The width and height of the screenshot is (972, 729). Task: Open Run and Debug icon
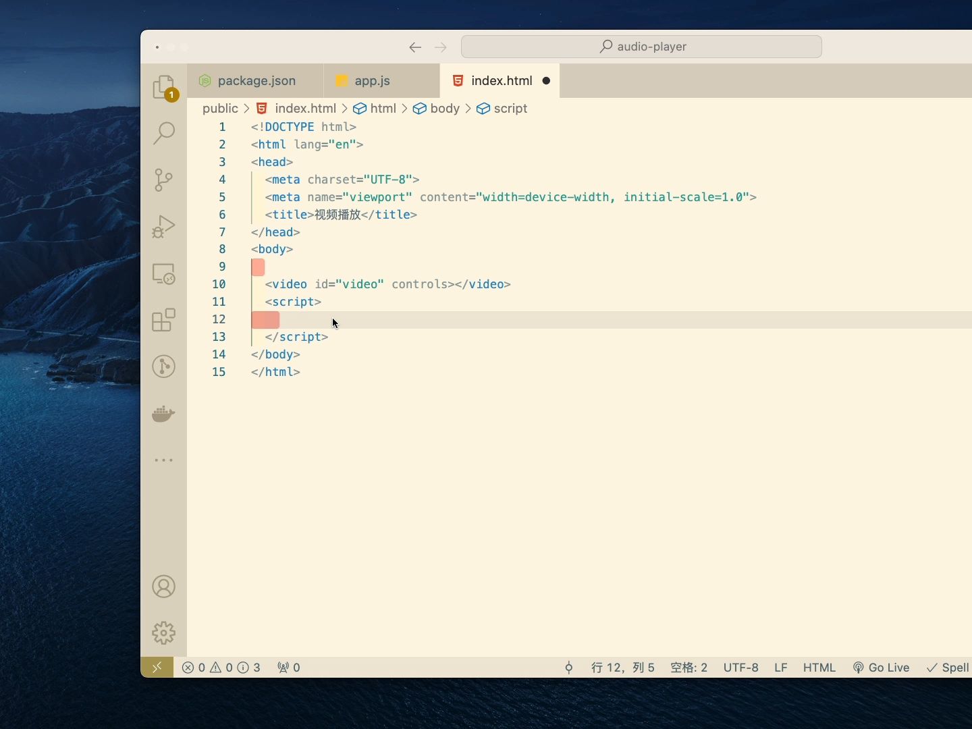coord(164,227)
